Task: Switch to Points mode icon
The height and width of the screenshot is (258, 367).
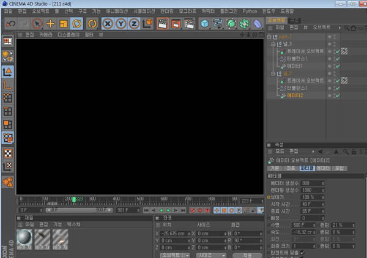Action: (x=8, y=98)
